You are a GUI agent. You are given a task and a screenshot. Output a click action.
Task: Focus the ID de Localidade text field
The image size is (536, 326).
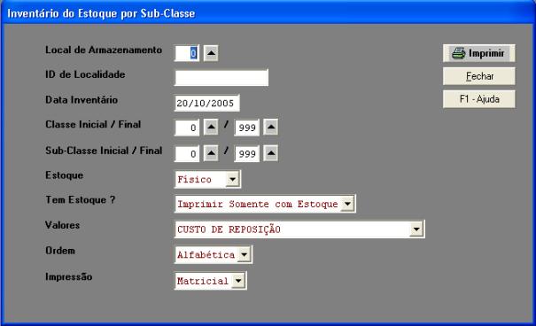(221, 78)
